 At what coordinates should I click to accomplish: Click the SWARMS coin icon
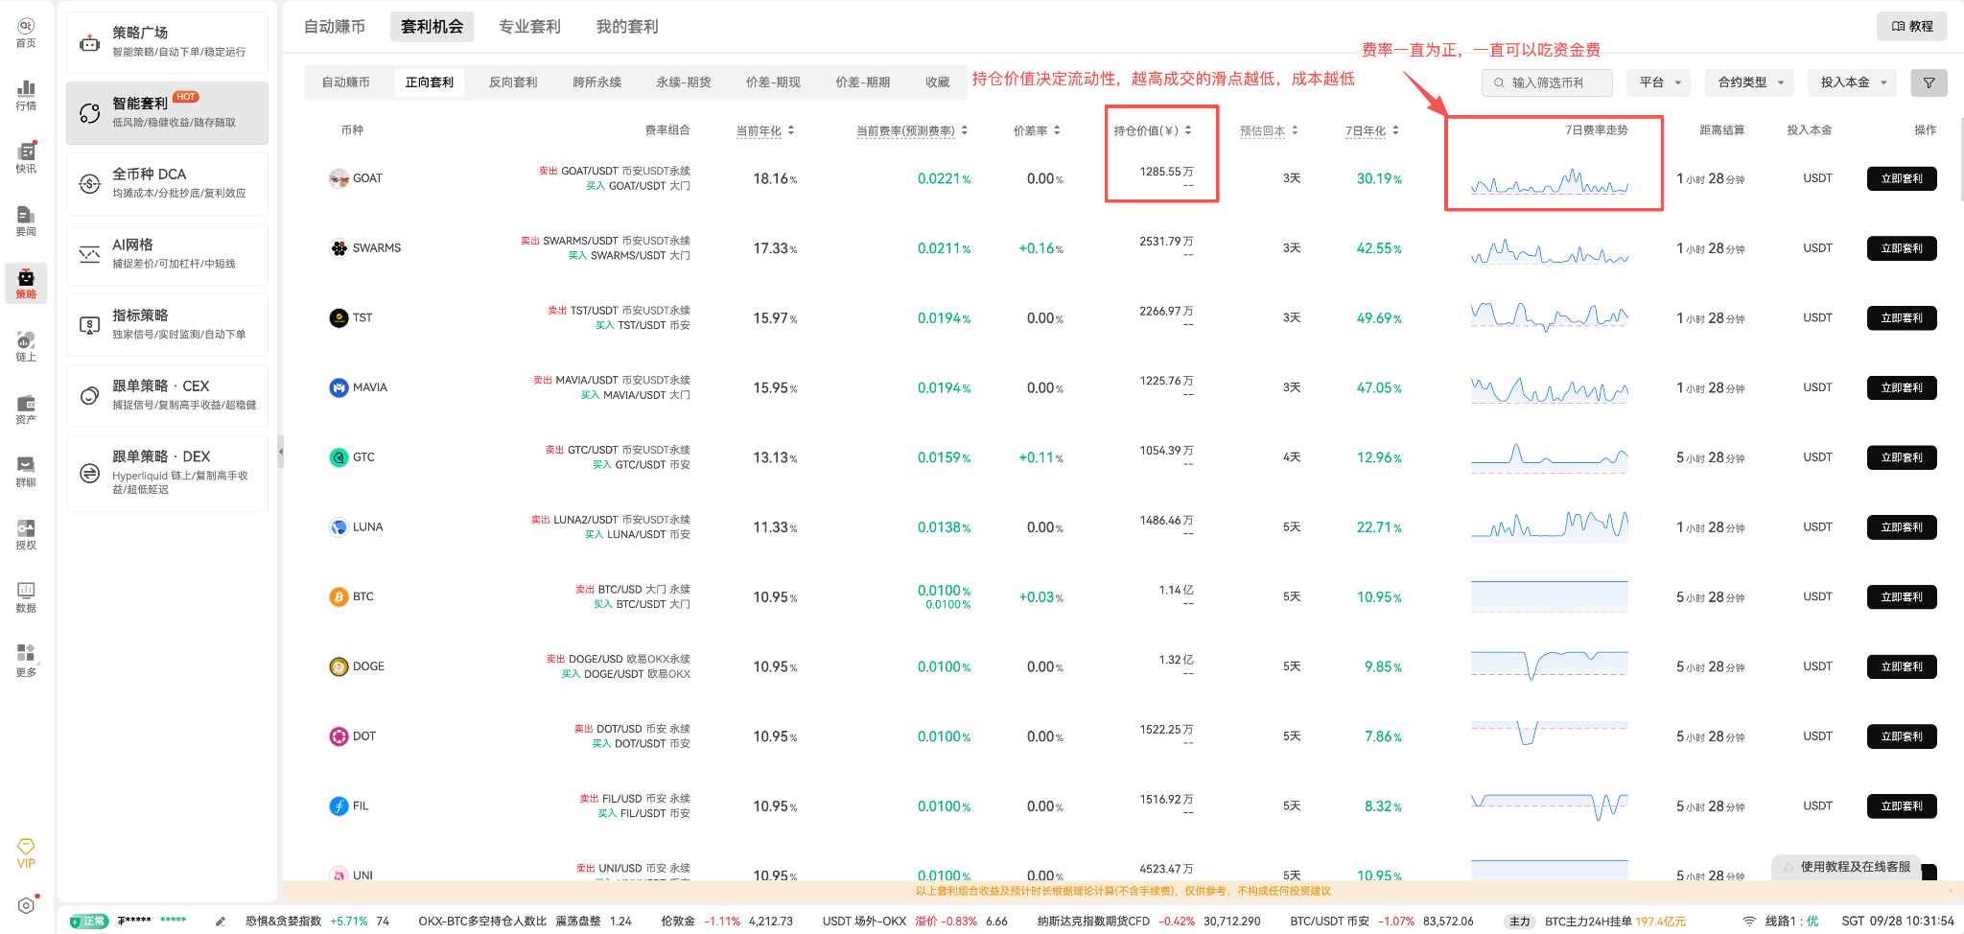click(339, 248)
